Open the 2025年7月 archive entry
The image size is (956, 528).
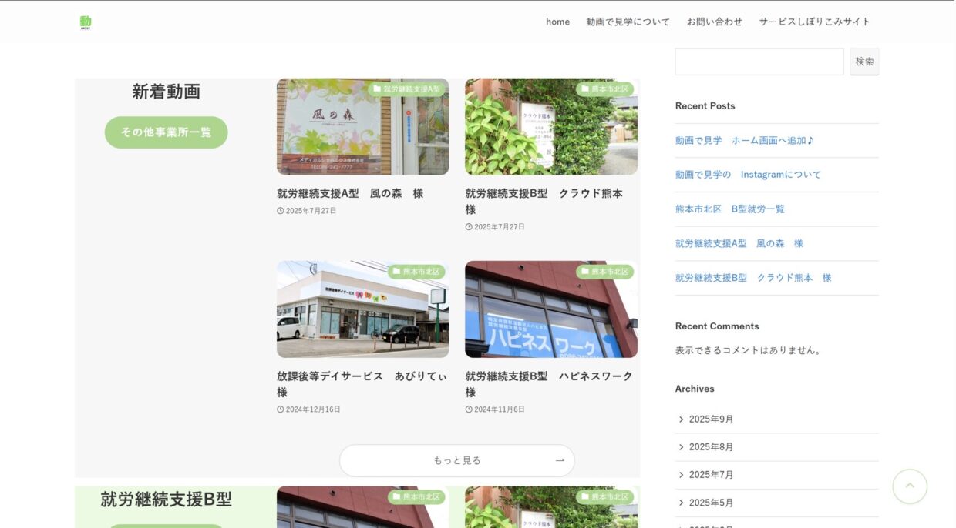point(711,475)
